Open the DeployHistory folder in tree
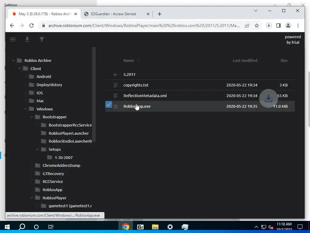The height and width of the screenshot is (233, 310). tap(49, 85)
